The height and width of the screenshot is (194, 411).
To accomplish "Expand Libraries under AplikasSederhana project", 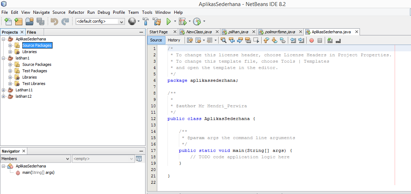I will [10, 52].
